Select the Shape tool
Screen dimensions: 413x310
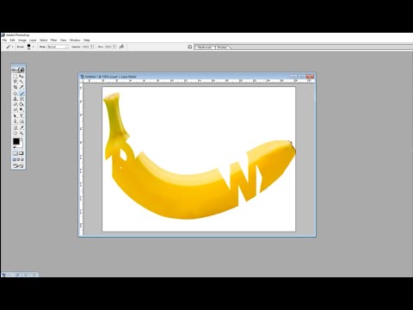click(22, 121)
